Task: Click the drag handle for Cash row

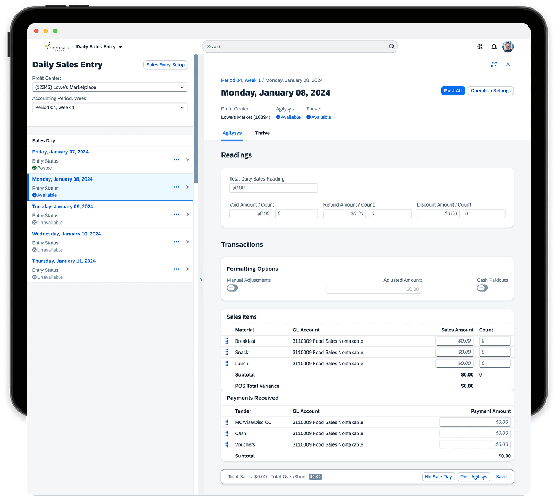Action: click(x=227, y=433)
